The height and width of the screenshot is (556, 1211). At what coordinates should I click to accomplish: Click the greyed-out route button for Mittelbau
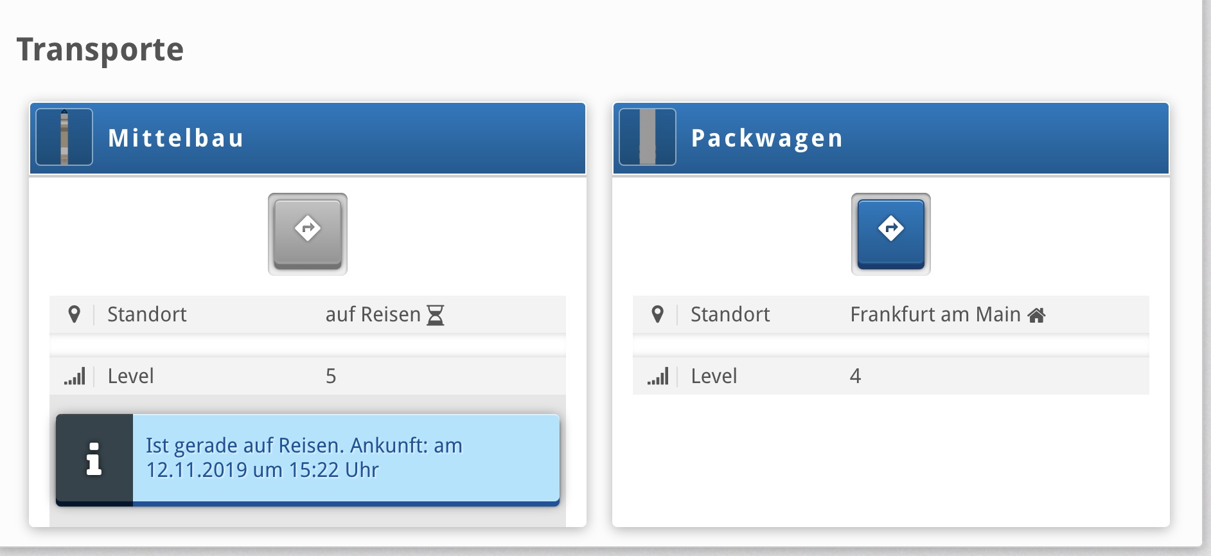point(308,234)
